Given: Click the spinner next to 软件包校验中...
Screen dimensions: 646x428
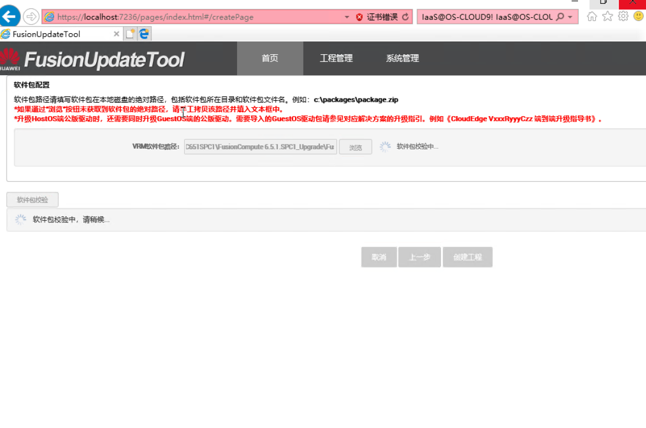Looking at the screenshot, I should click(x=385, y=147).
